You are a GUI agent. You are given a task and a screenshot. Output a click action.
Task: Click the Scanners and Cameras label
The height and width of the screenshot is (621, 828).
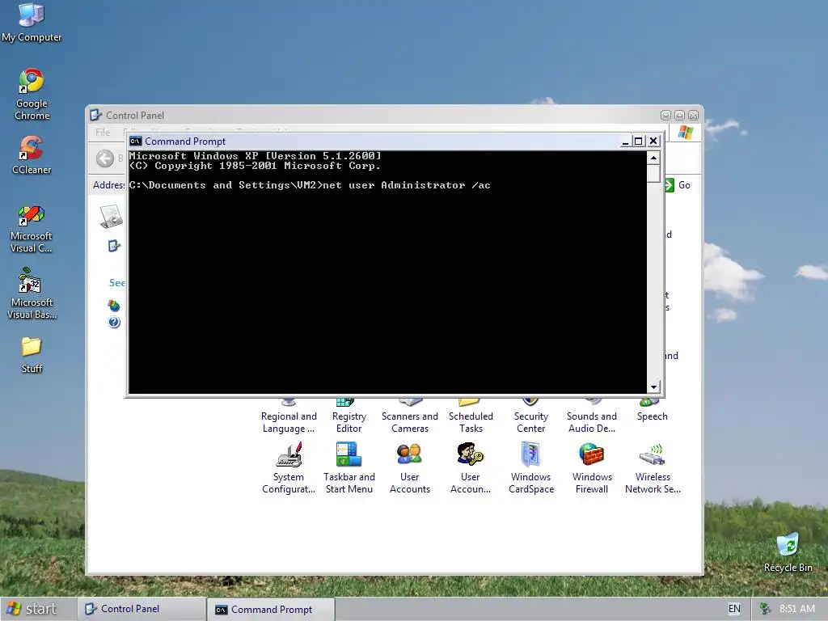pos(410,422)
